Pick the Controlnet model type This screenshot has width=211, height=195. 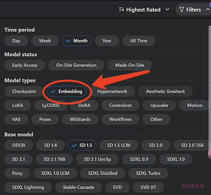(x=120, y=105)
